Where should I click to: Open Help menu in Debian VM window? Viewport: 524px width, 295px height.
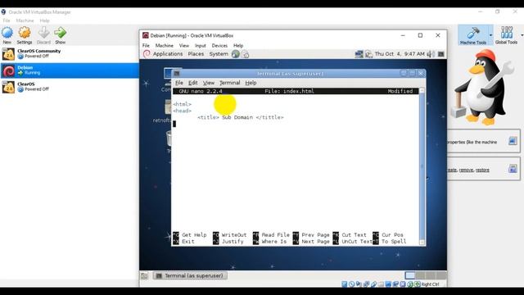tap(238, 46)
